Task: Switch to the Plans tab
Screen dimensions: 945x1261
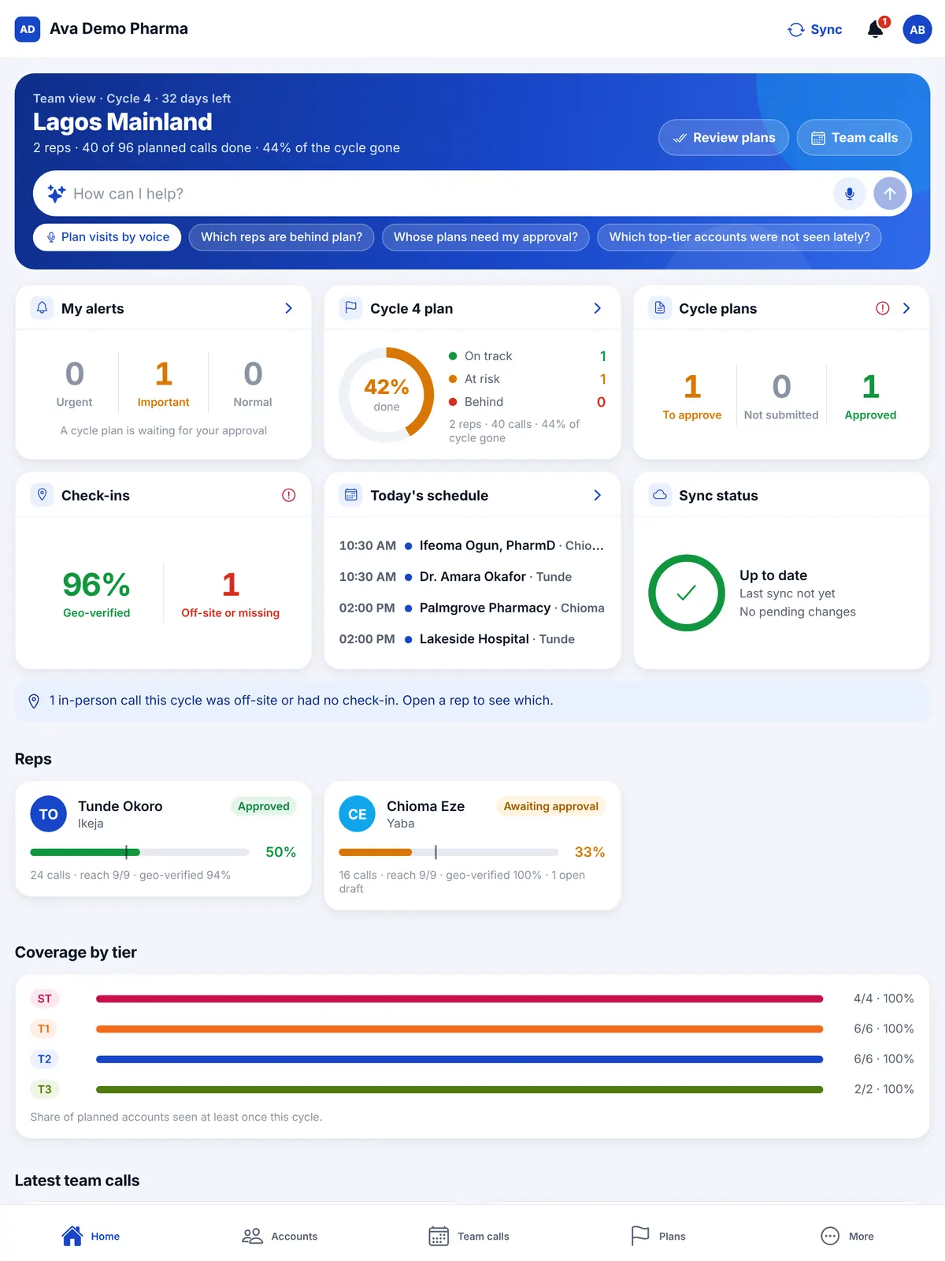Action: tap(658, 1236)
